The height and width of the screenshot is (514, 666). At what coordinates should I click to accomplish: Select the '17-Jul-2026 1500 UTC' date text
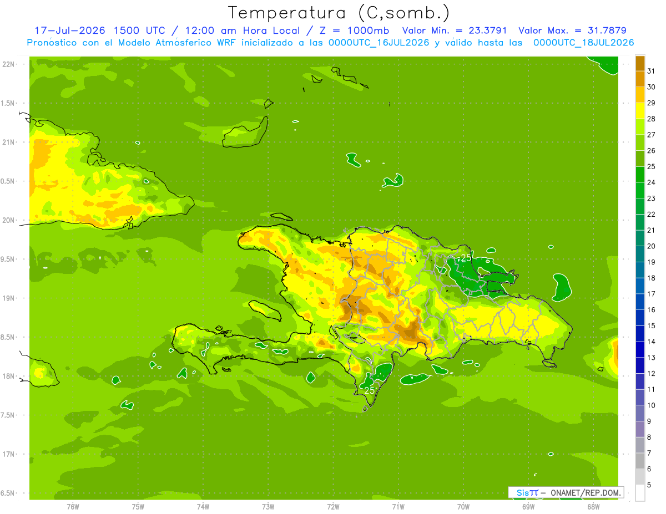(99, 30)
